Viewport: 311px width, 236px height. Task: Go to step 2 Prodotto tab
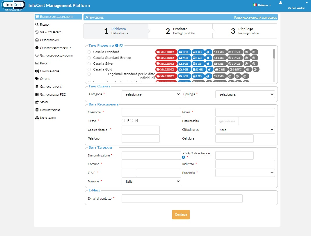[180, 31]
